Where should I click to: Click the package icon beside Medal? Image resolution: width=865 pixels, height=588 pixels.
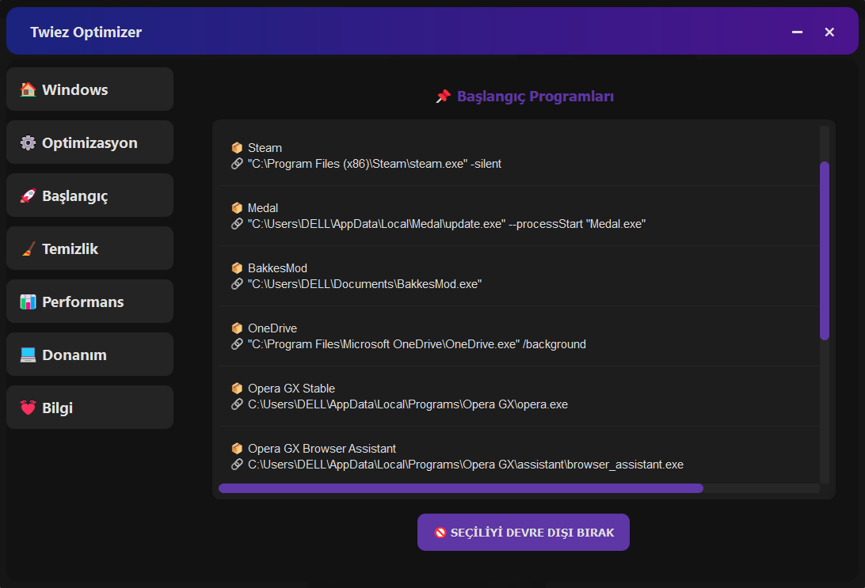coord(237,208)
